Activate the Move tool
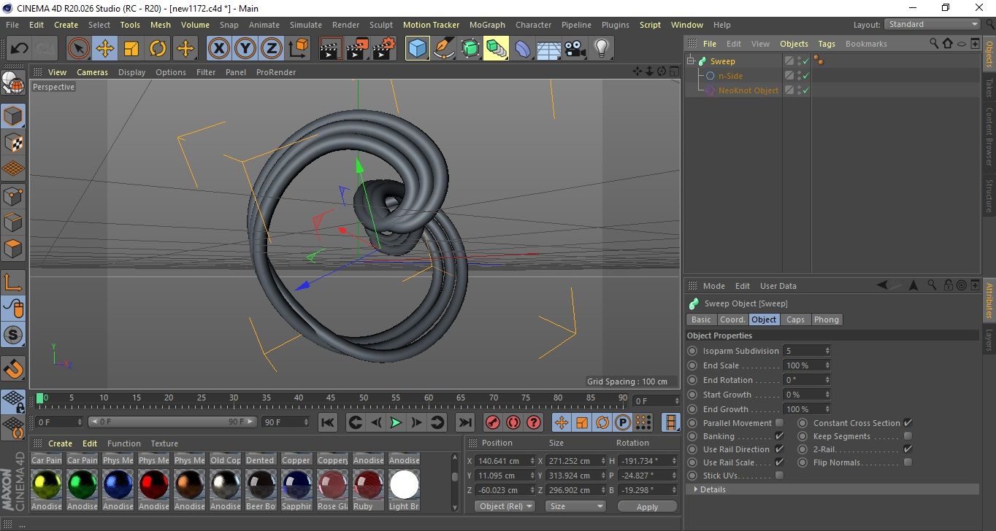The height and width of the screenshot is (531, 996). [x=105, y=49]
